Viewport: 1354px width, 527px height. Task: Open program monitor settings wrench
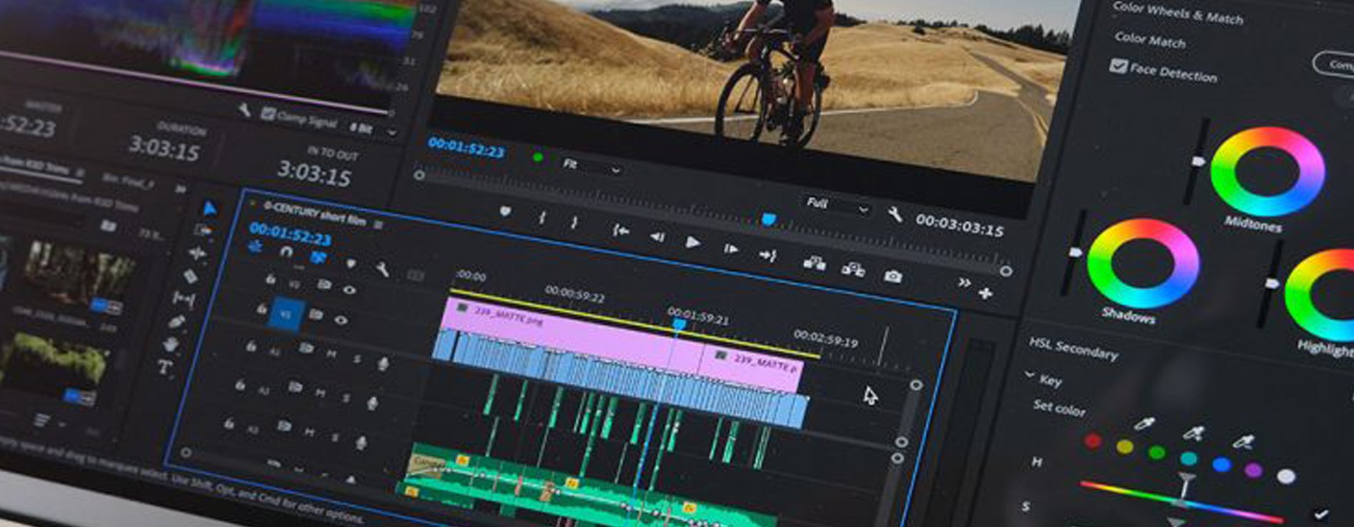click(x=894, y=214)
